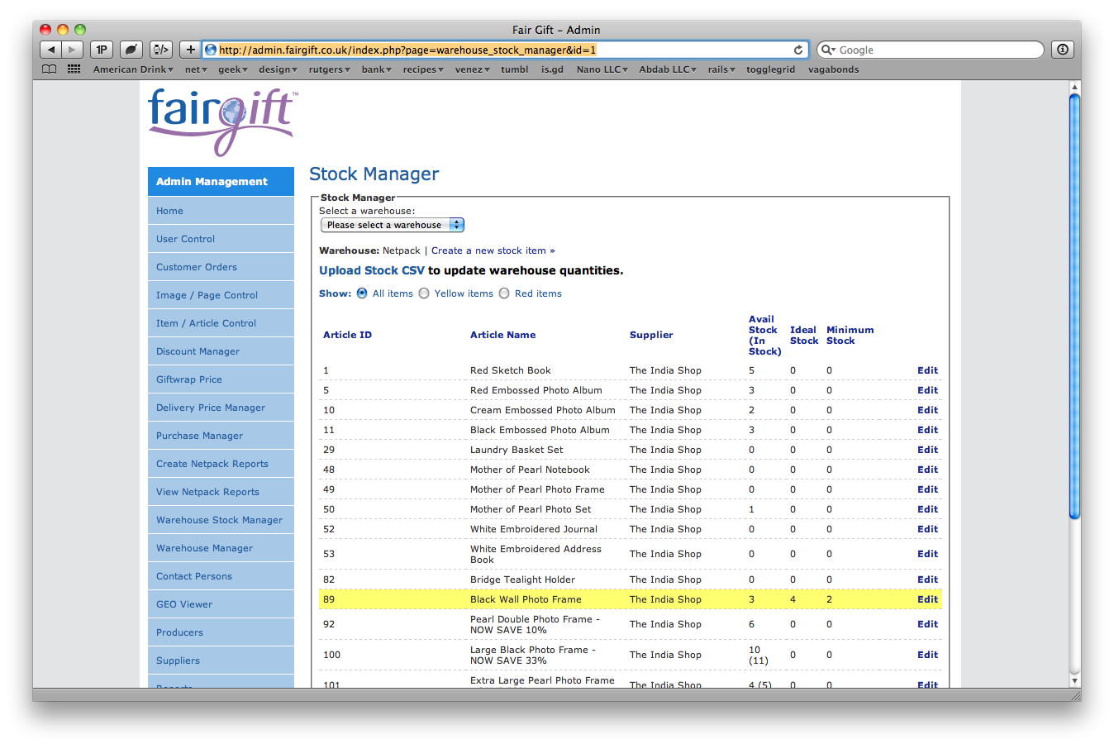This screenshot has height=744, width=1114.
Task: Edit the Black Wall Photo Frame row
Action: (x=927, y=599)
